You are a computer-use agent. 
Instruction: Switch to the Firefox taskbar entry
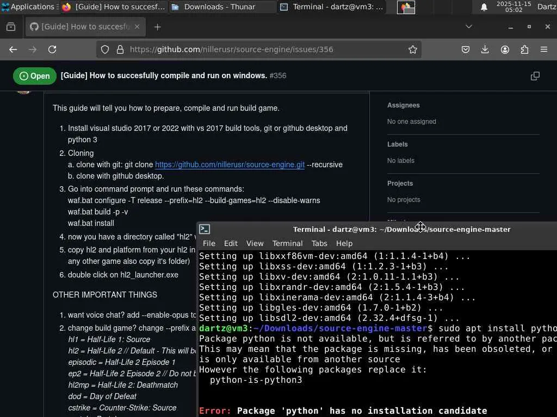tap(113, 7)
